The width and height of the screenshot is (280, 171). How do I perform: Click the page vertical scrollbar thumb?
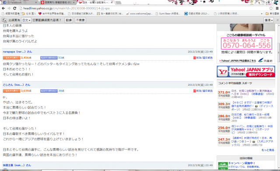click(x=279, y=52)
